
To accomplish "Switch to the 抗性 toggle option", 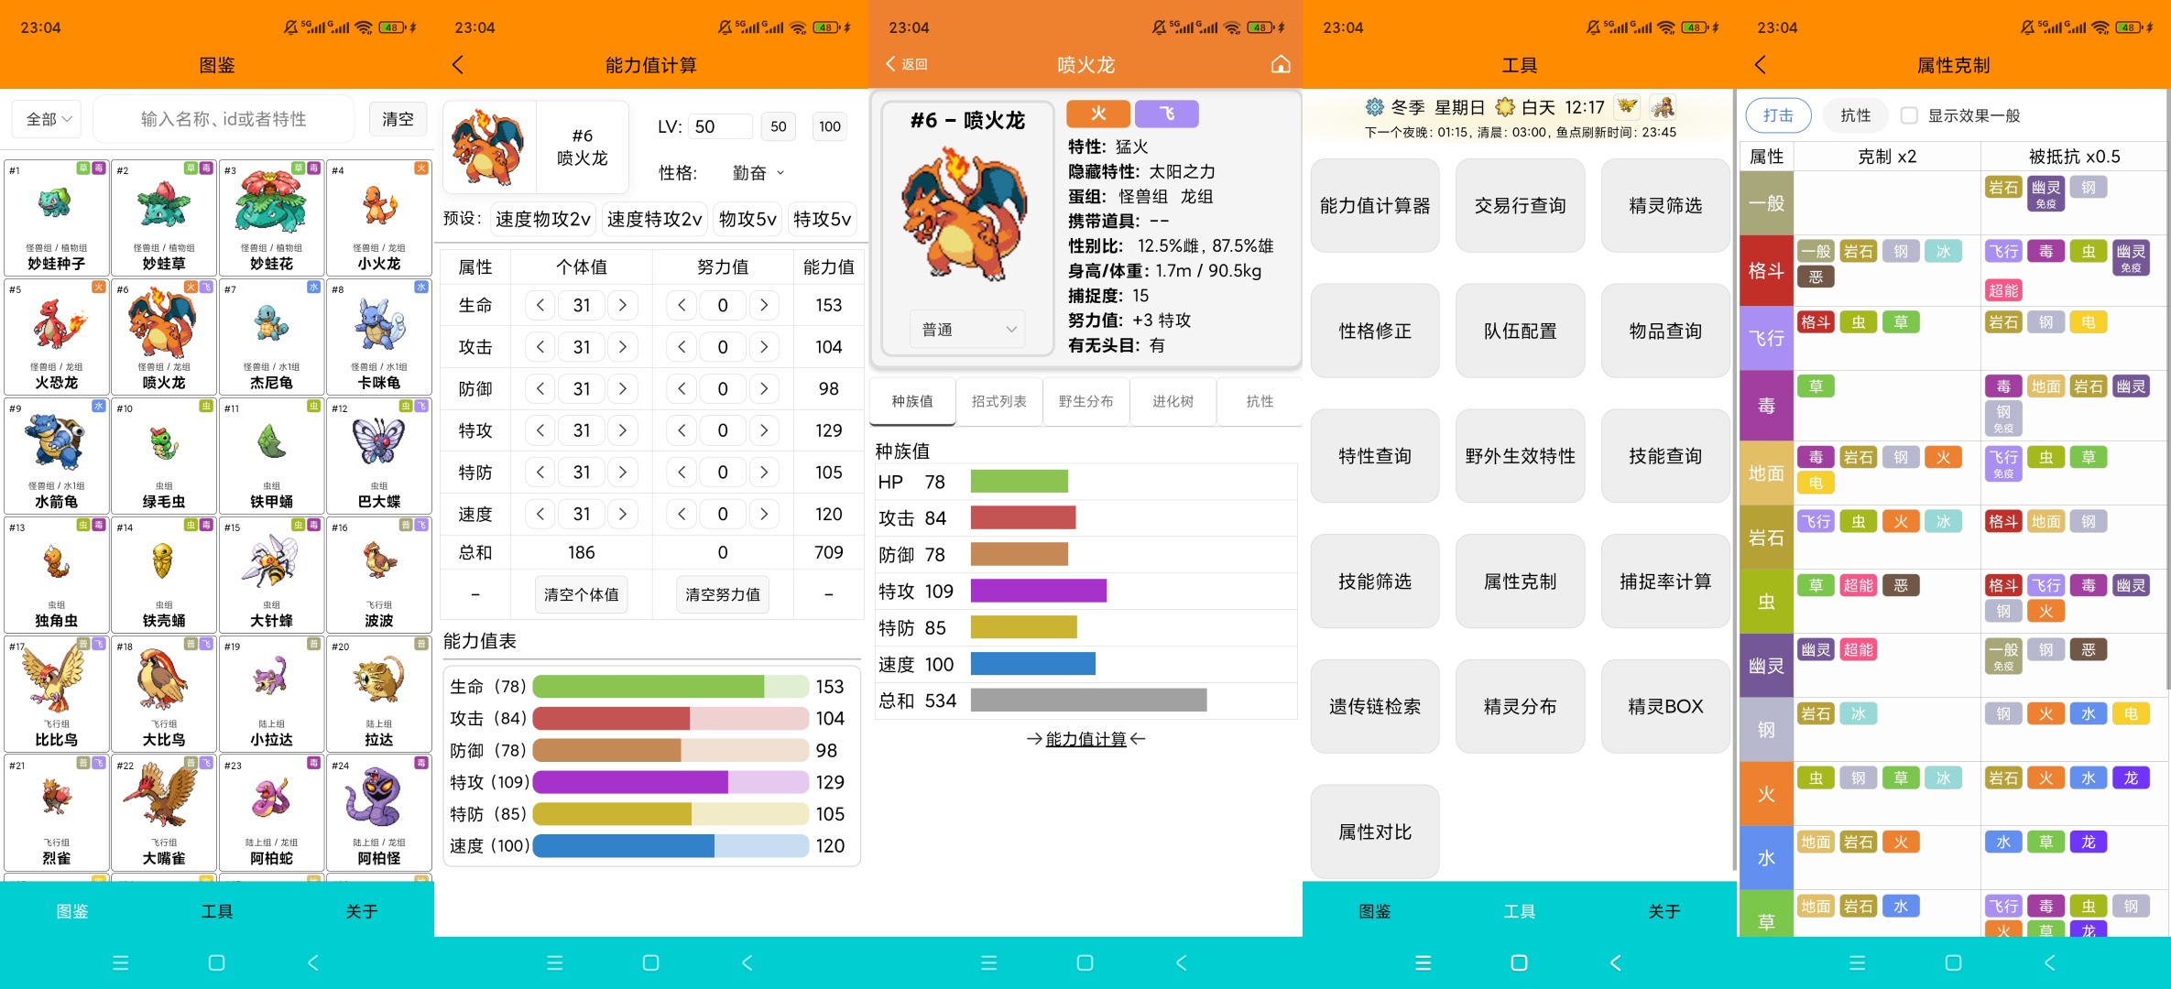I will [x=1855, y=115].
